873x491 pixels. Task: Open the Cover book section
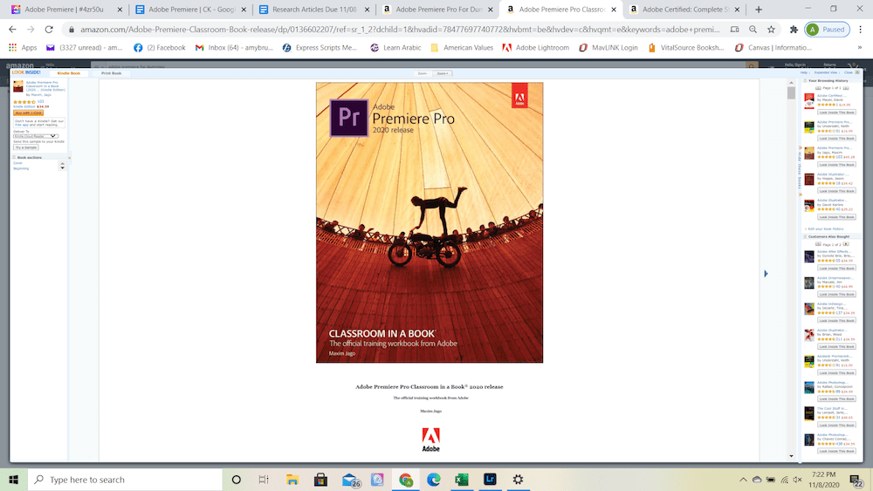17,163
